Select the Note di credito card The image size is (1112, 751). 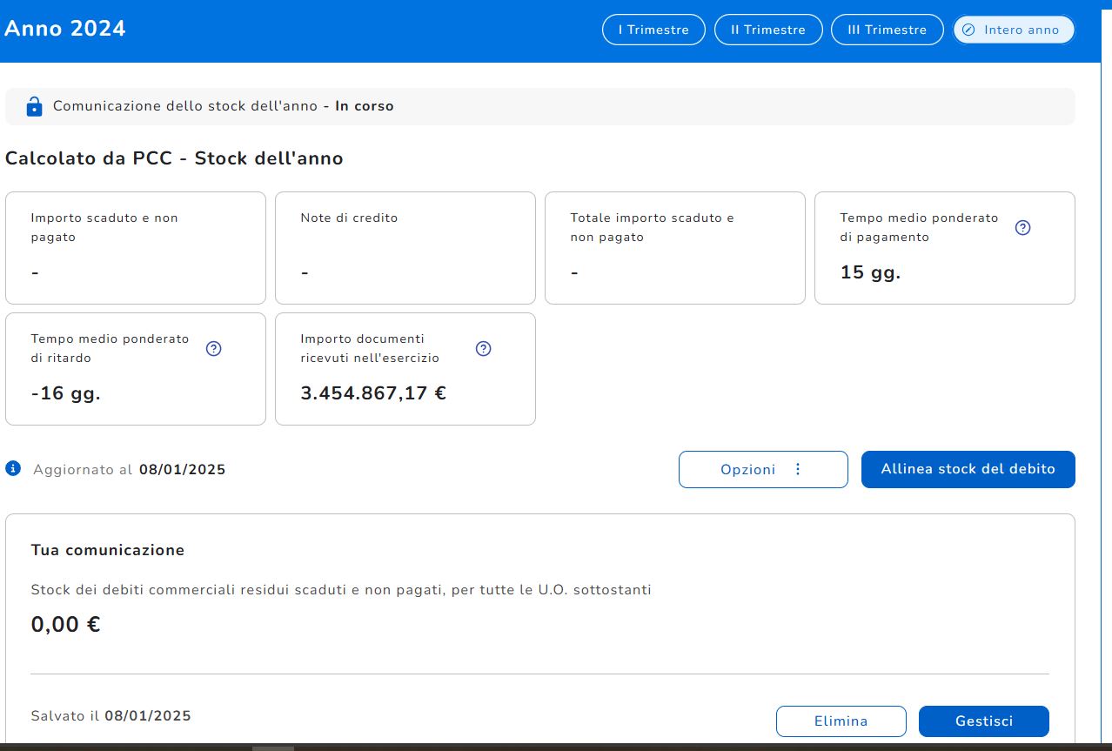(x=405, y=248)
